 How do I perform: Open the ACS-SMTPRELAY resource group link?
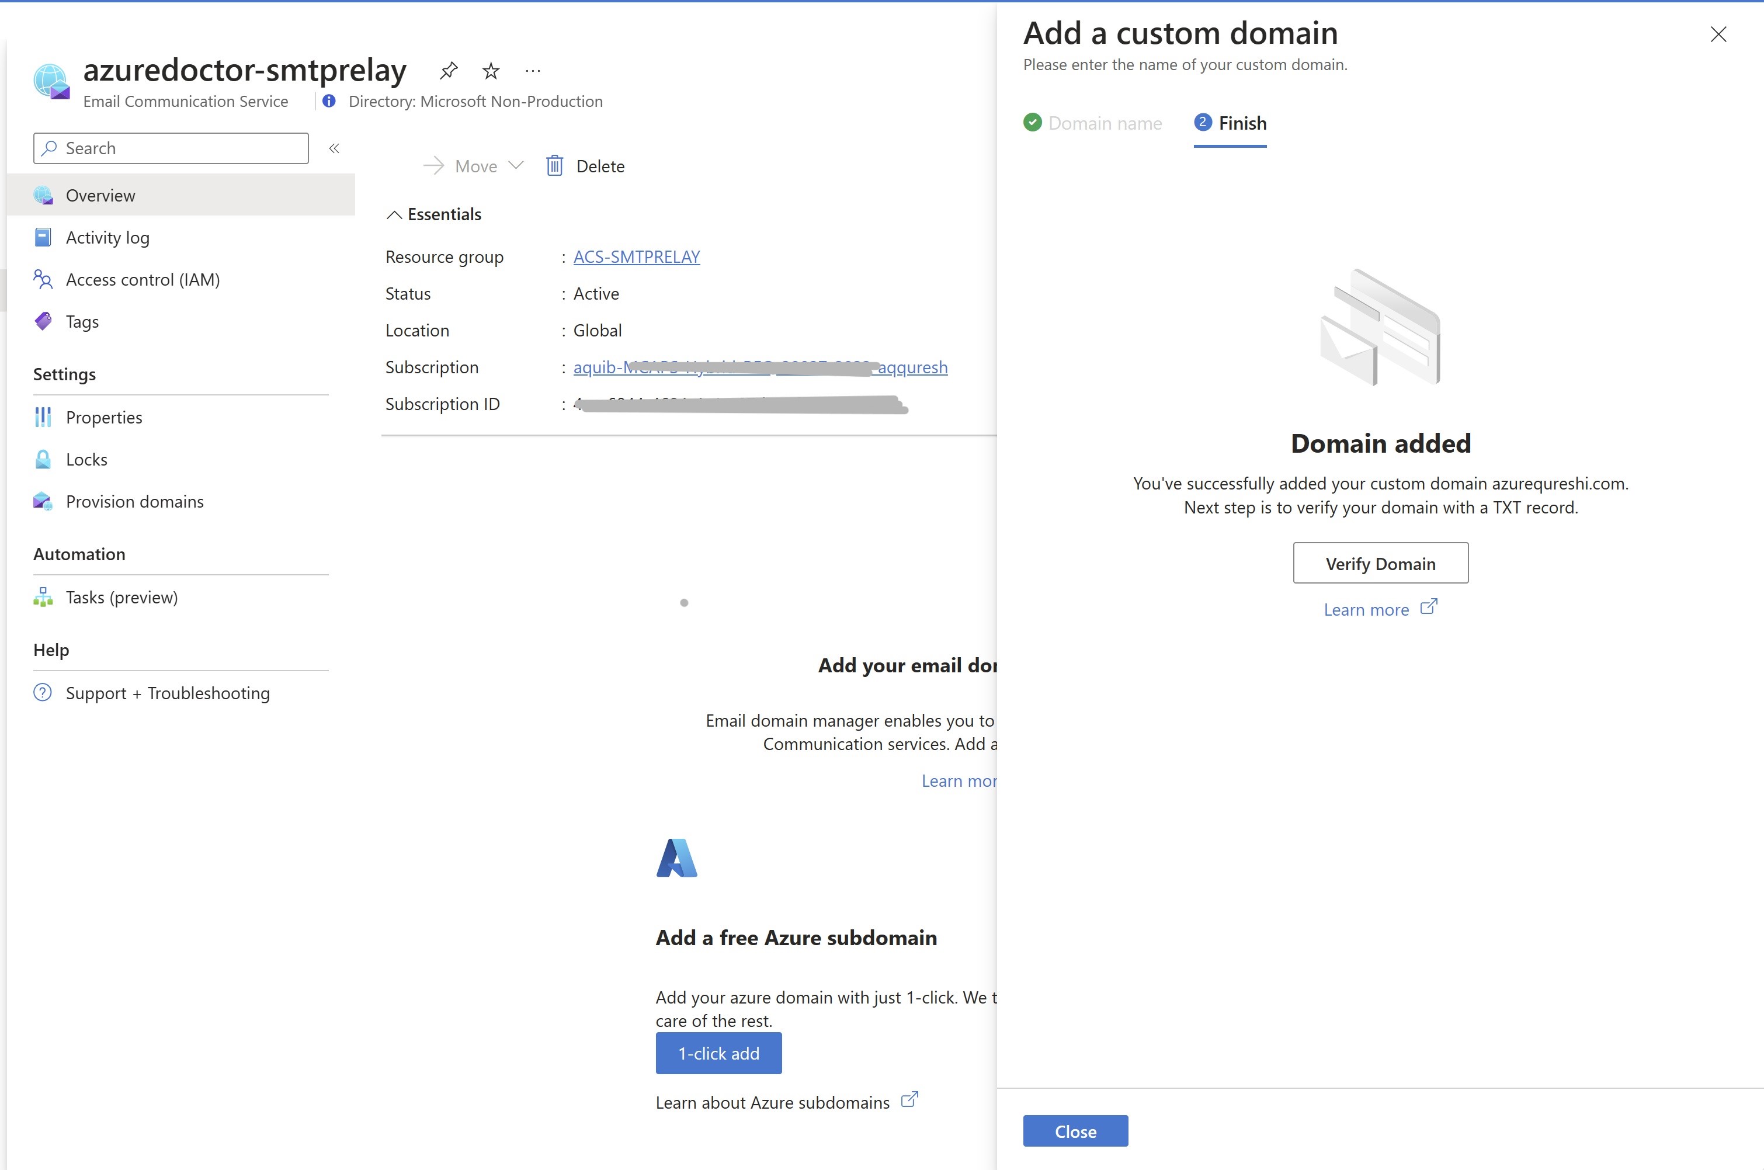coord(636,256)
